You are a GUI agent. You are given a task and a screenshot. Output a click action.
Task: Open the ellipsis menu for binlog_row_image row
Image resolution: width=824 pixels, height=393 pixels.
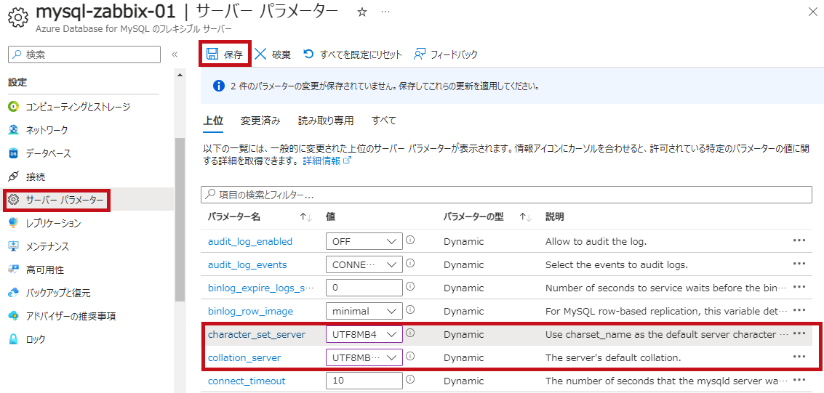(x=799, y=309)
